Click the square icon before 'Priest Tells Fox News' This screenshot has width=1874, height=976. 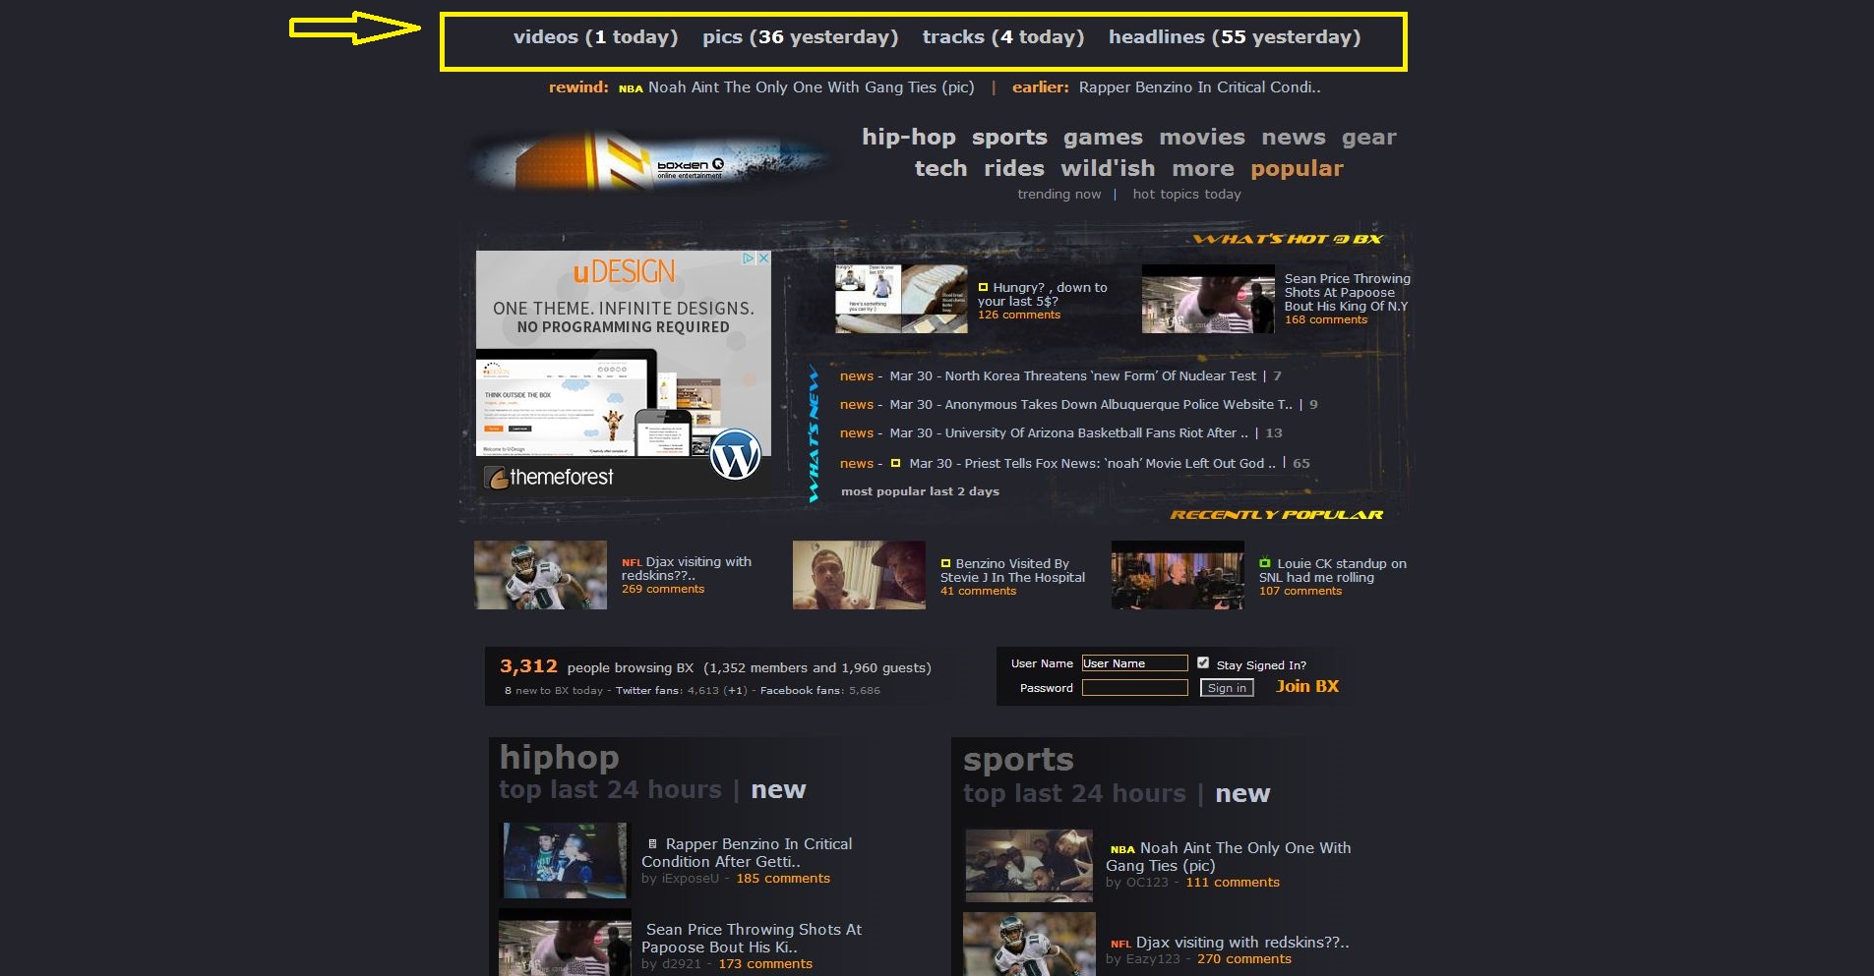tap(895, 463)
